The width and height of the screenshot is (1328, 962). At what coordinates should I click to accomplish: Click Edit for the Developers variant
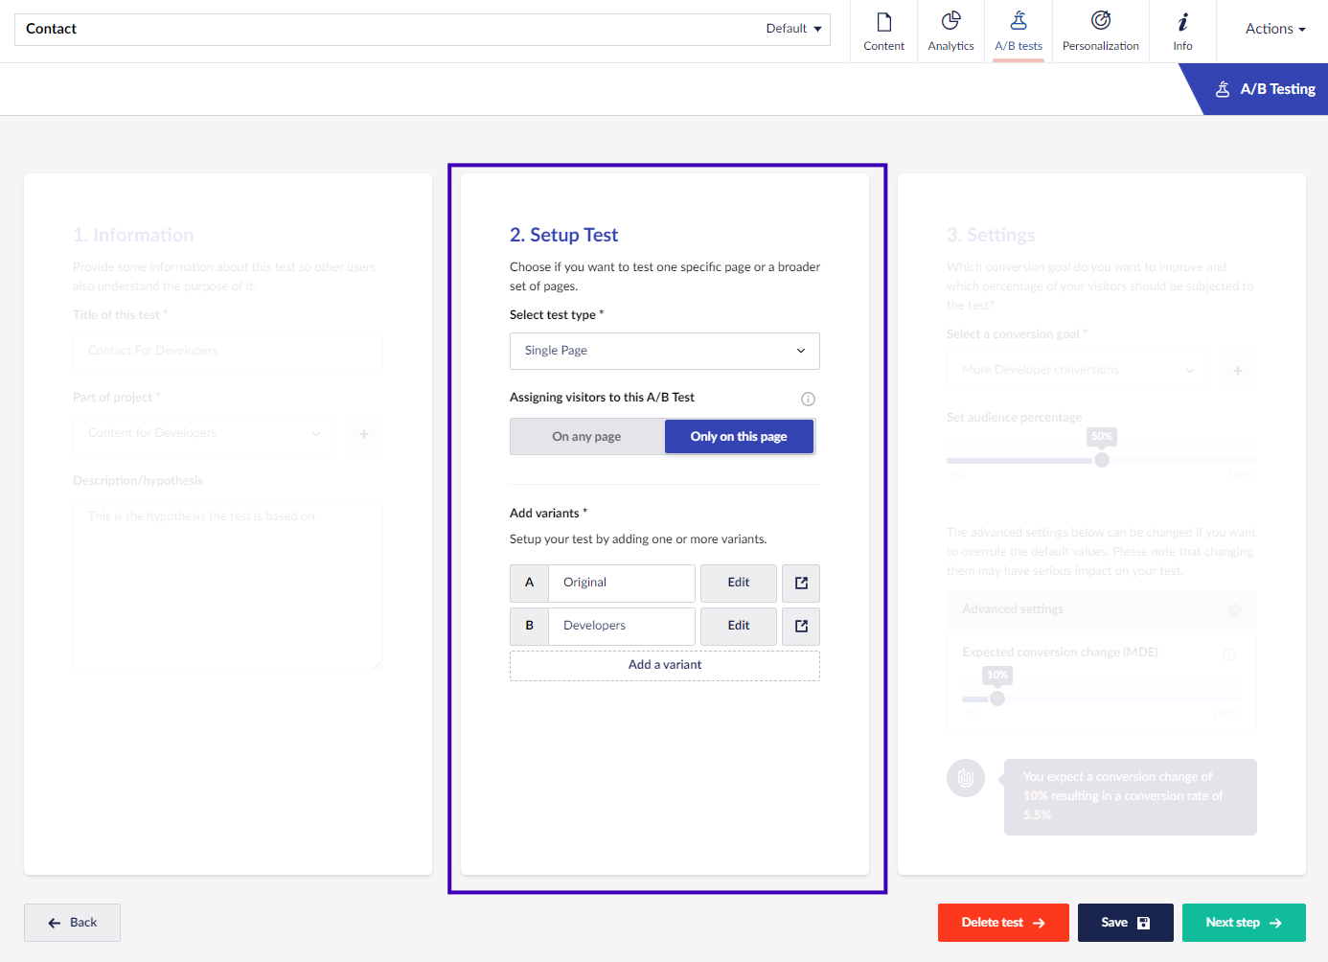click(738, 626)
